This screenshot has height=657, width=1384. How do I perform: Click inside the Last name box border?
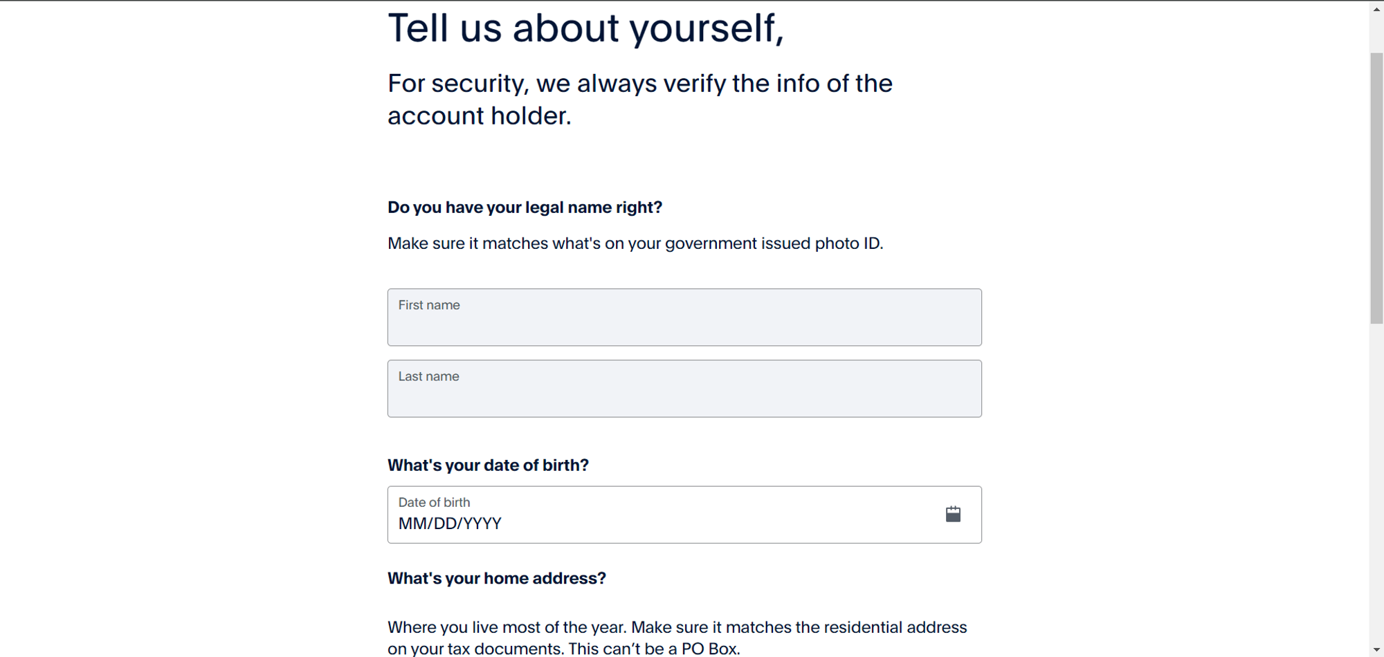(684, 389)
